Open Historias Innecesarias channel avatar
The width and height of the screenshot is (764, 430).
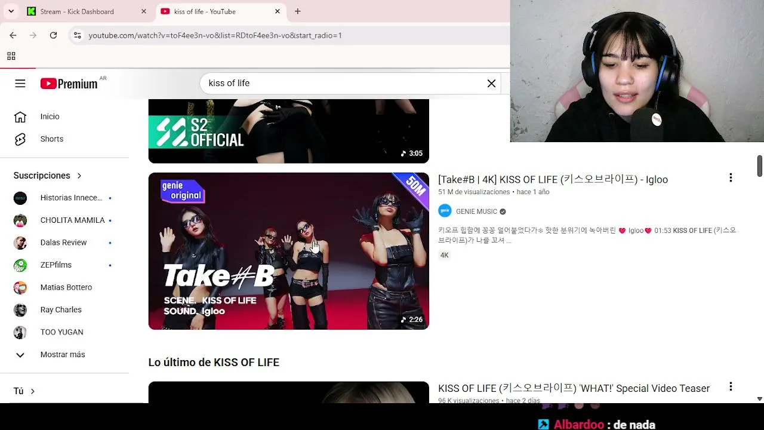pos(20,198)
